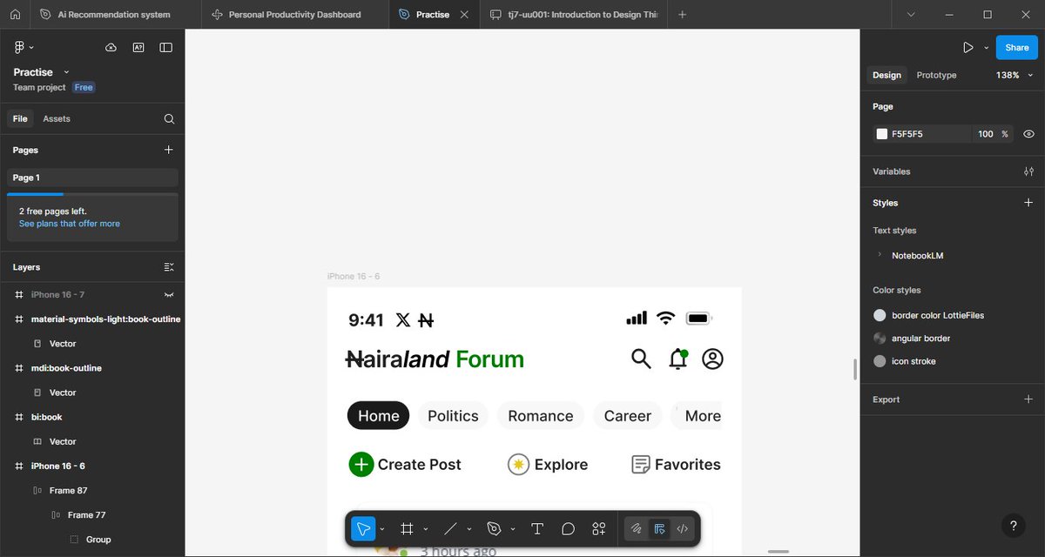Open the Personal Productivity Dashboard tab

[294, 15]
